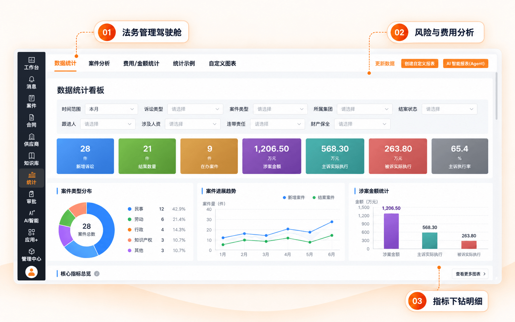
Task: Click the purple 涉案金额 bar in the chart
Action: (391, 231)
